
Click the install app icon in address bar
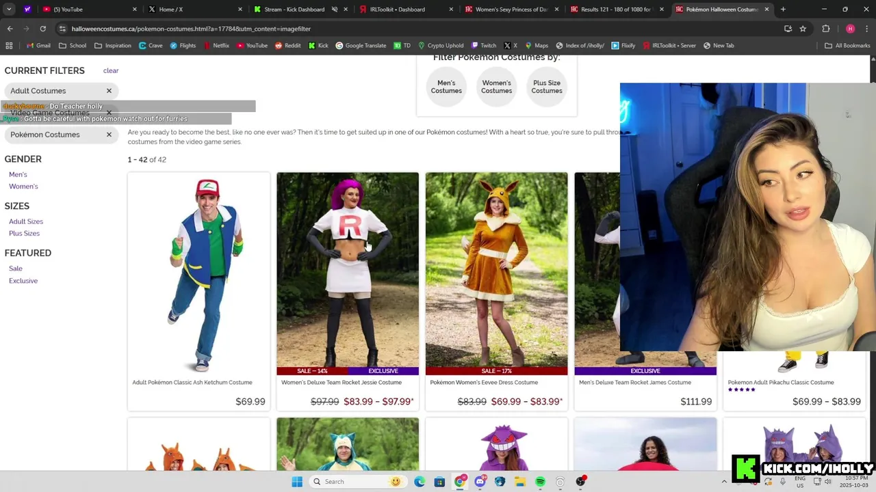788,29
